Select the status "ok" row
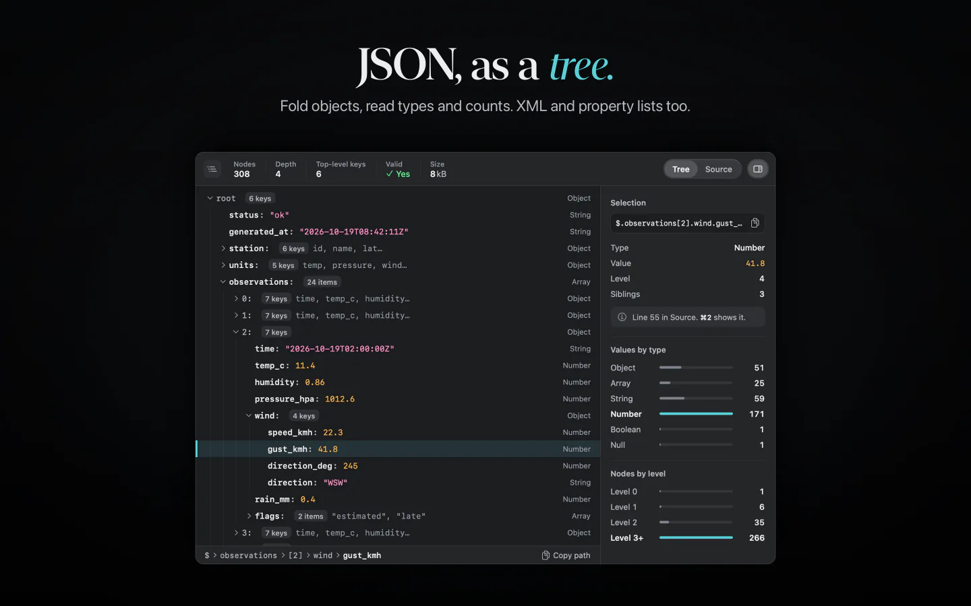This screenshot has height=606, width=971. coord(398,215)
